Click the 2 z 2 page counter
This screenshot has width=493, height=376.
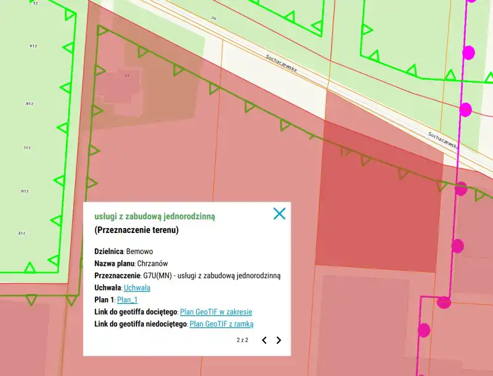(242, 340)
